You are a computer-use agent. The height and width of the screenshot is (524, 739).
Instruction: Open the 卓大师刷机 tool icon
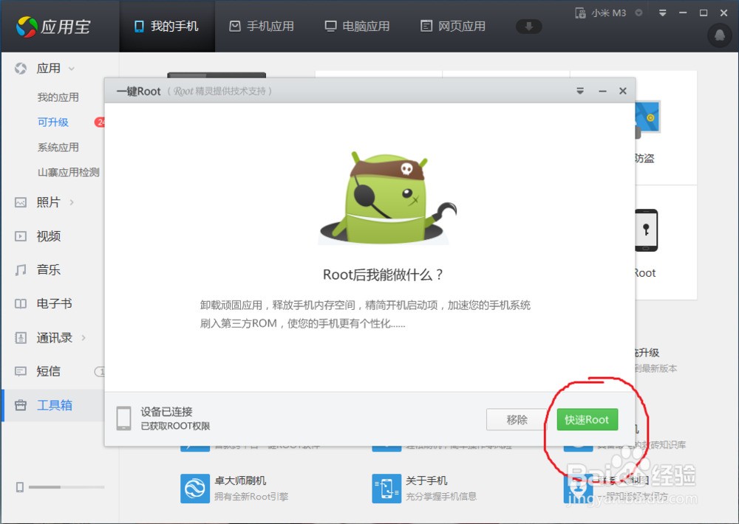point(194,489)
